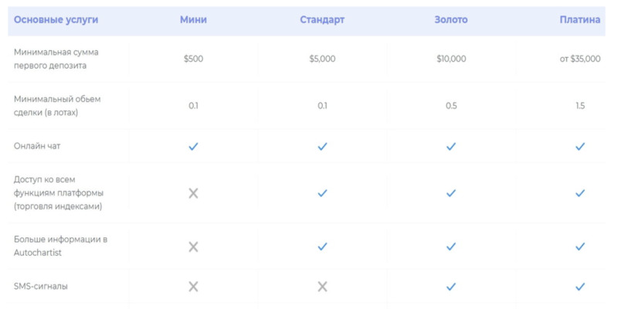Screen dimensions: 618x309
Task: Click the Основные услуги header
Action: tap(56, 19)
